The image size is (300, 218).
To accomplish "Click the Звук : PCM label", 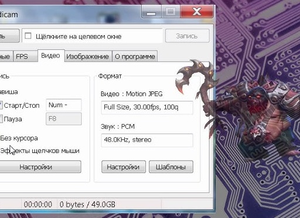I will point(118,127).
